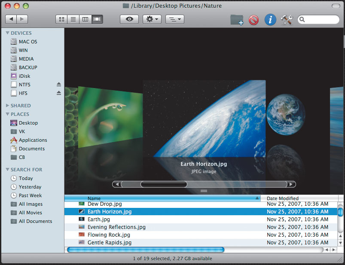This screenshot has height=265, width=345.
Task: Click the horizontal scroll right arrow
Action: tap(334, 250)
